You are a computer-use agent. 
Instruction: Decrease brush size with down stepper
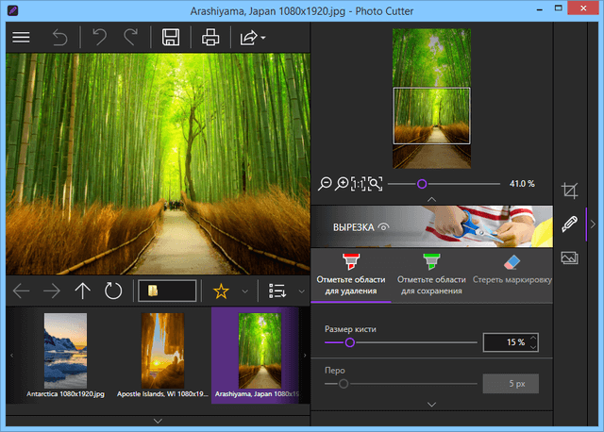point(533,347)
